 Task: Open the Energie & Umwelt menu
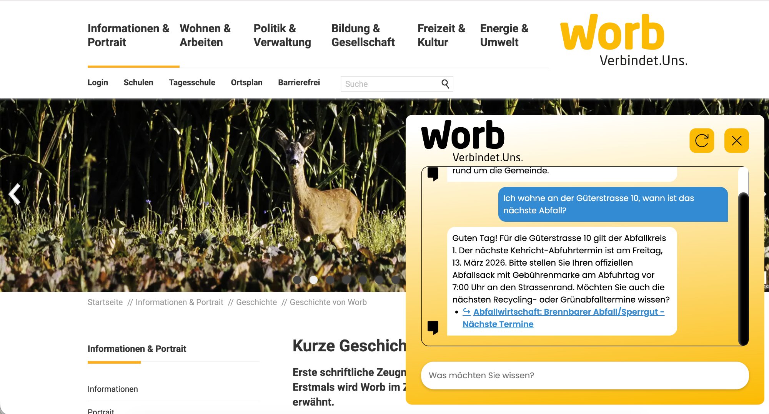[x=504, y=35]
